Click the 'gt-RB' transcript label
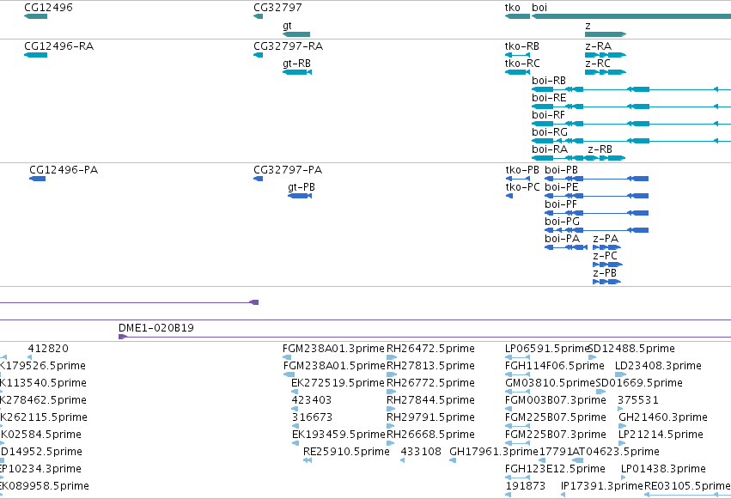 tap(296, 64)
